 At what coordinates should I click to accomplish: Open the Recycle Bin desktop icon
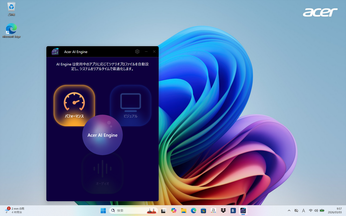tap(12, 9)
